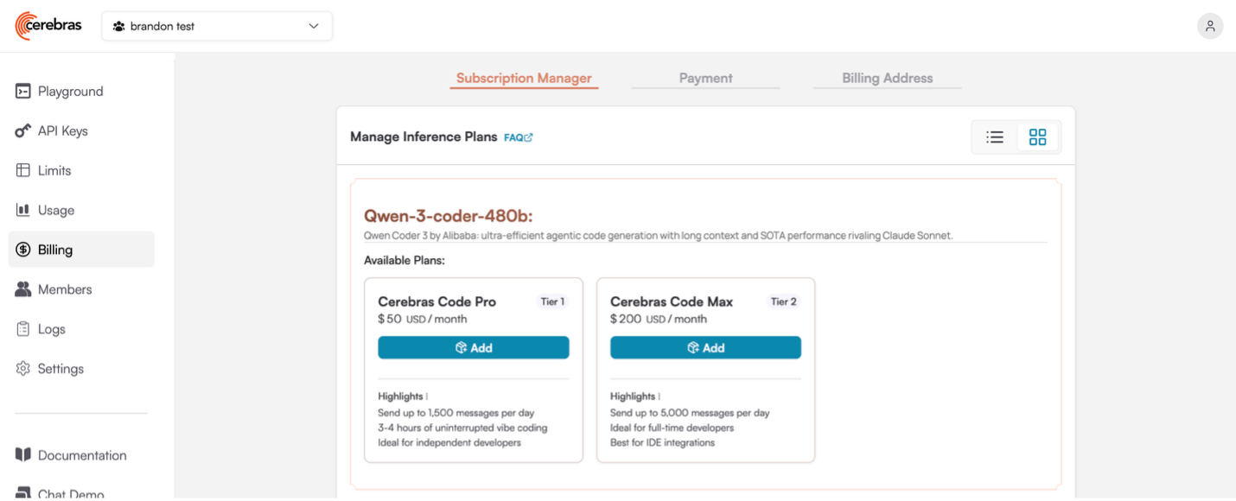Open Documentation link in sidebar

tap(81, 455)
